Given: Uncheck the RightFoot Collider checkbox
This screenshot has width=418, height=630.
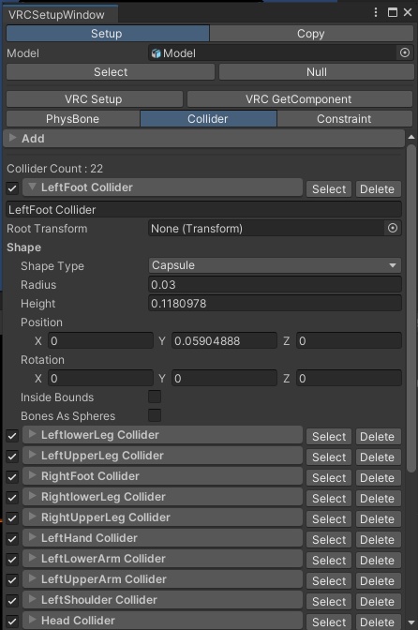Looking at the screenshot, I should 12,477.
